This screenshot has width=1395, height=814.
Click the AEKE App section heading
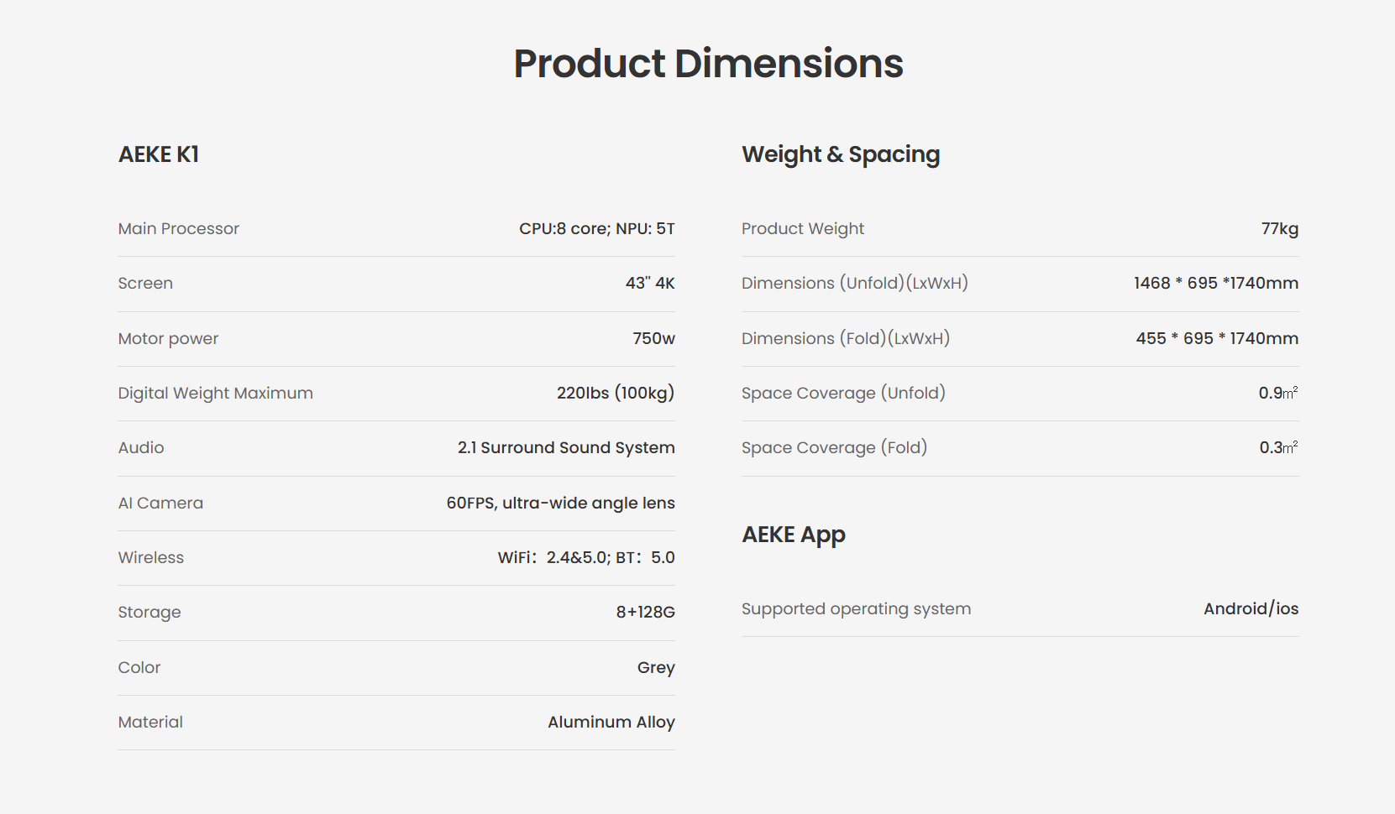click(x=794, y=535)
